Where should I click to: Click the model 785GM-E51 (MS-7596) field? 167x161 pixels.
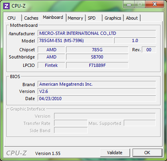[x=75, y=40]
